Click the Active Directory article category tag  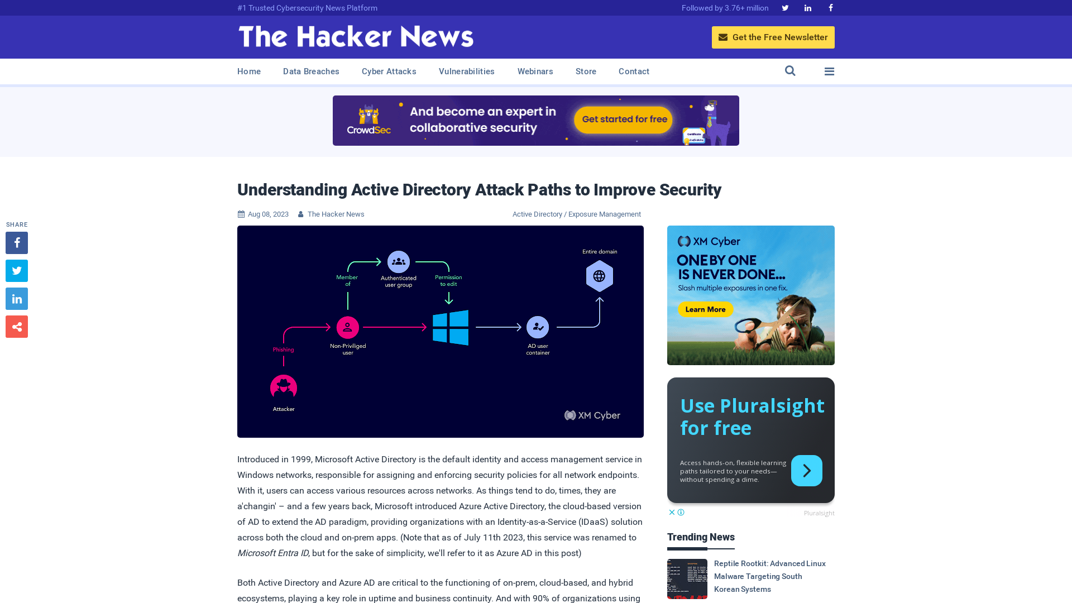pos(538,213)
